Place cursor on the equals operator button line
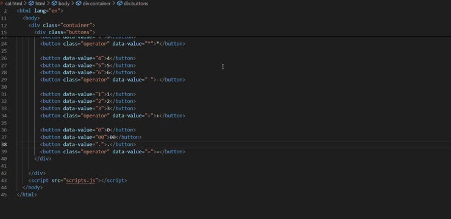 point(113,151)
